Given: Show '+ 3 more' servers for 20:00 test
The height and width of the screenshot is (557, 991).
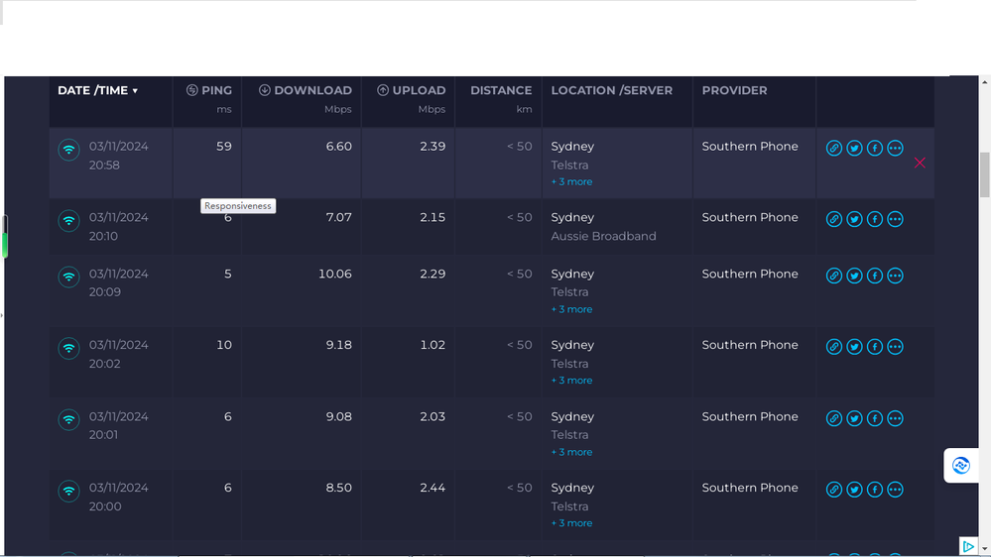Looking at the screenshot, I should point(571,523).
